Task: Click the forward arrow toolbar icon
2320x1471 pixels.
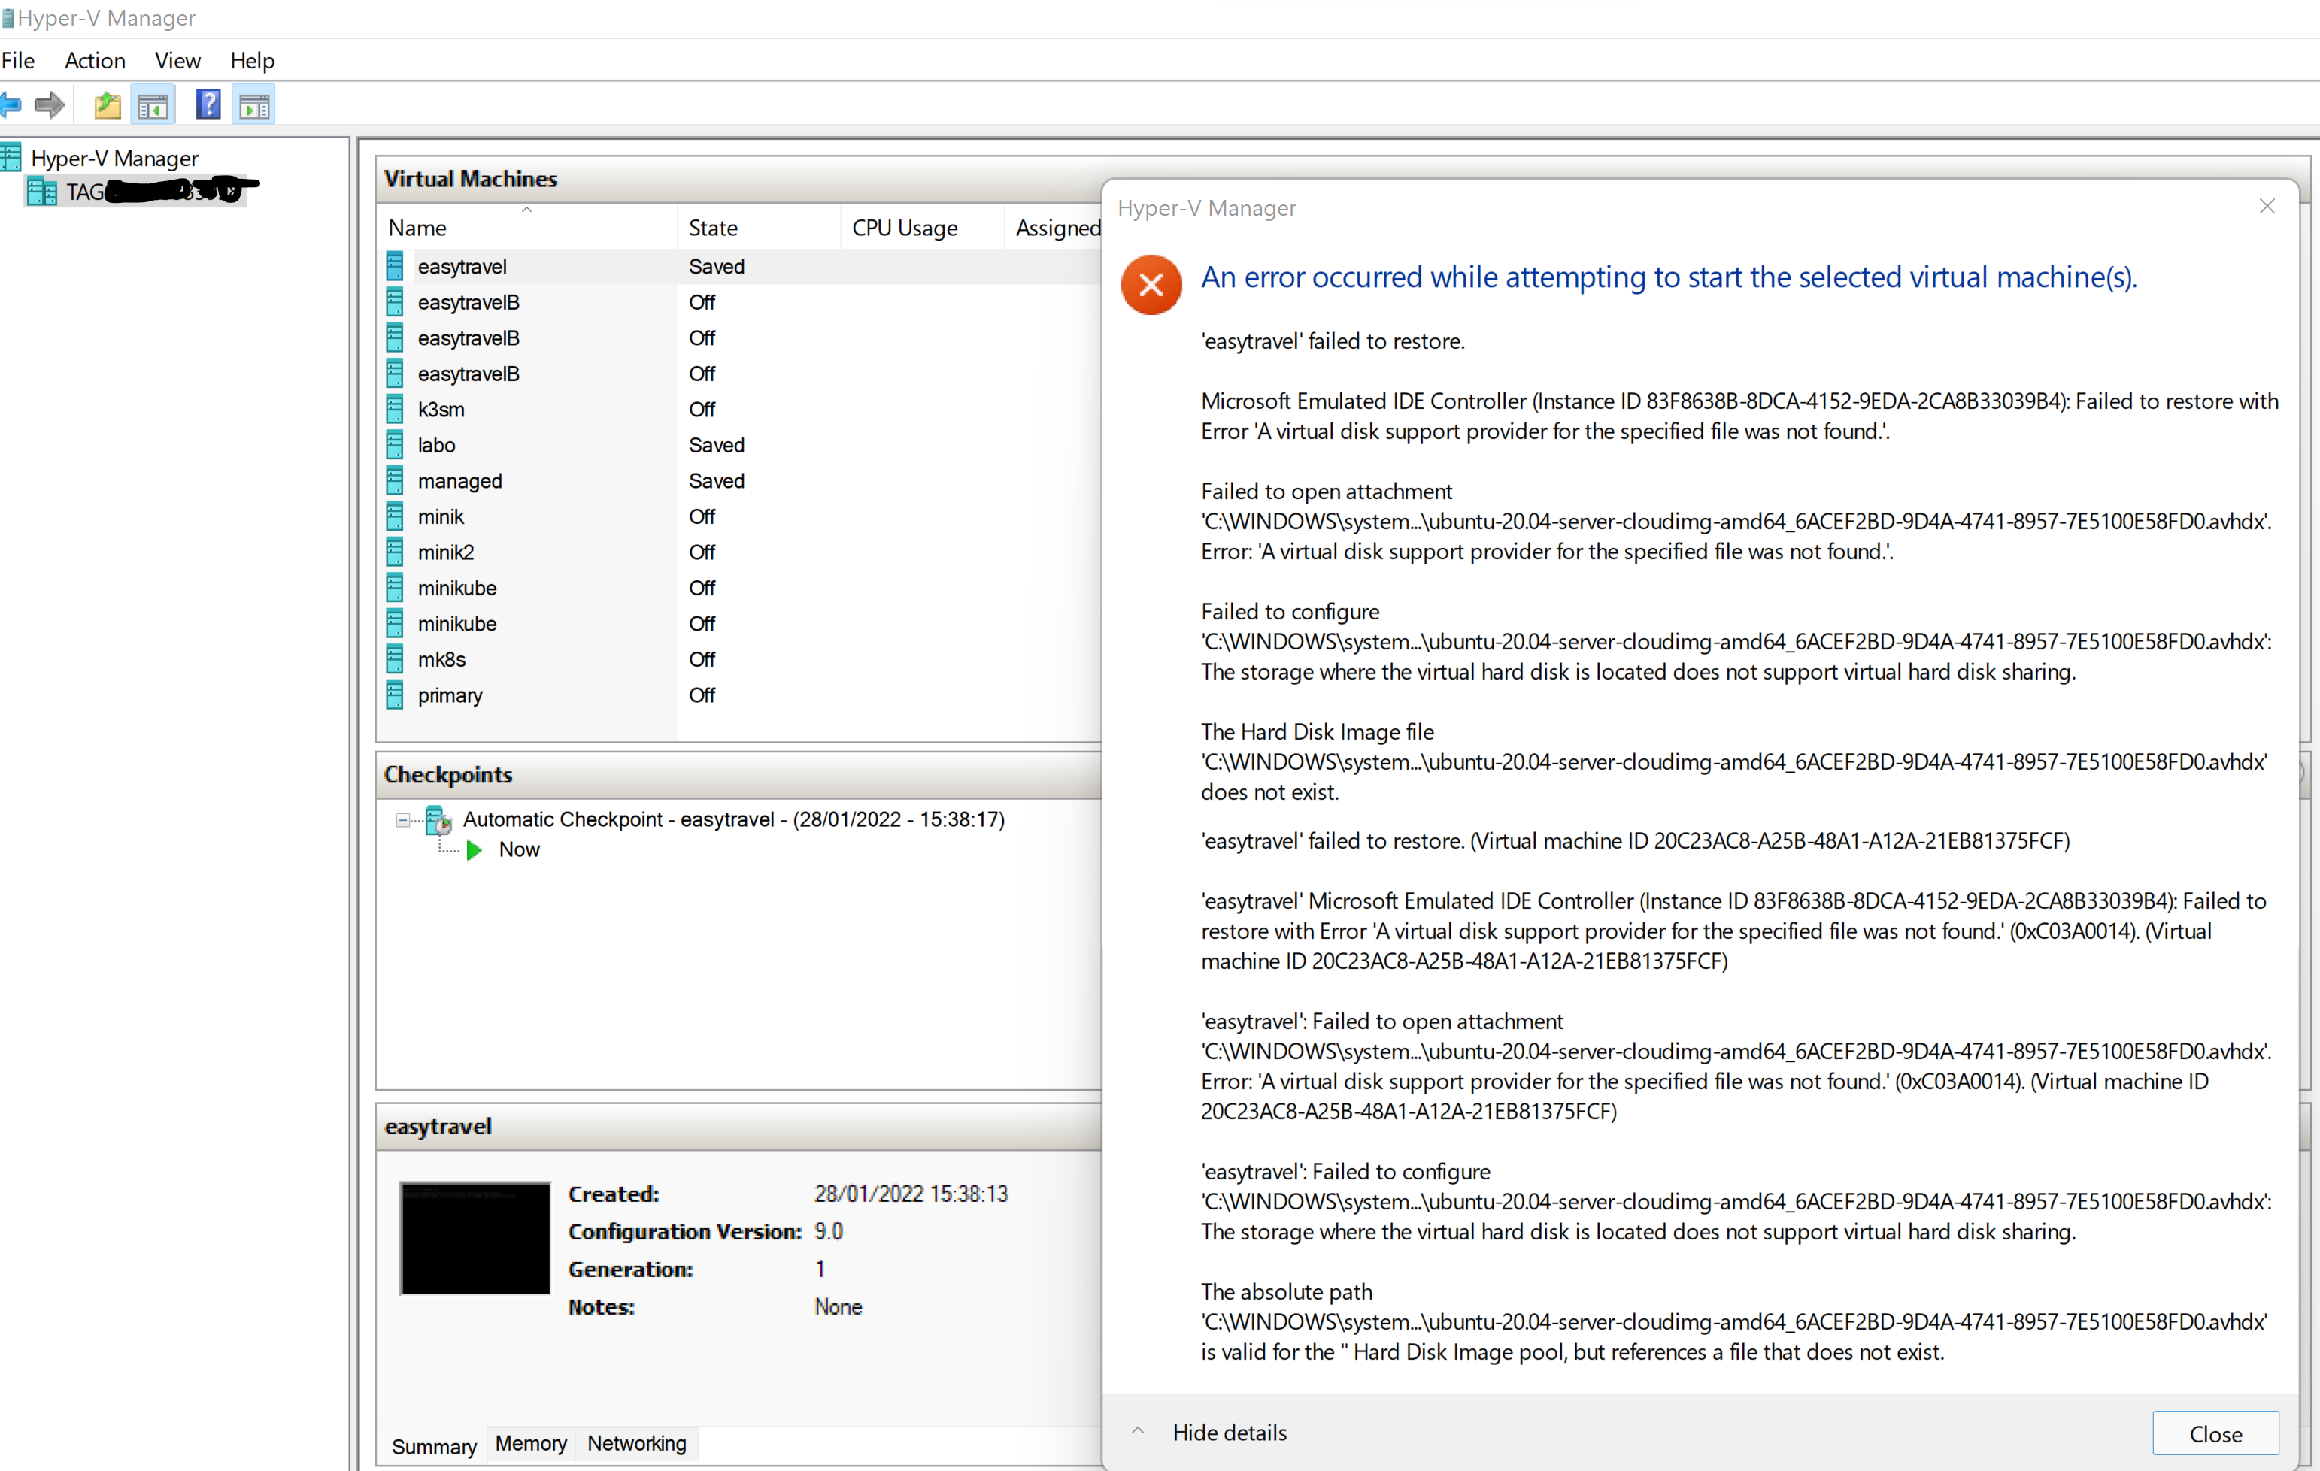Action: (47, 105)
